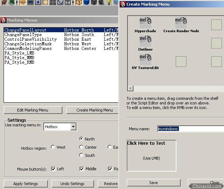Click the dark gray cube shelf icon
224x189 pixels.
click(x=94, y=2)
